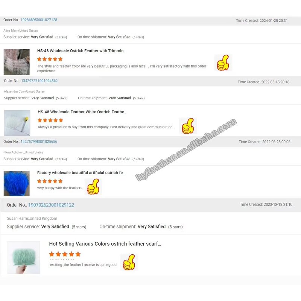Open blue ostrich feather product thumbnail
The height and width of the screenshot is (301, 301).
(17, 183)
